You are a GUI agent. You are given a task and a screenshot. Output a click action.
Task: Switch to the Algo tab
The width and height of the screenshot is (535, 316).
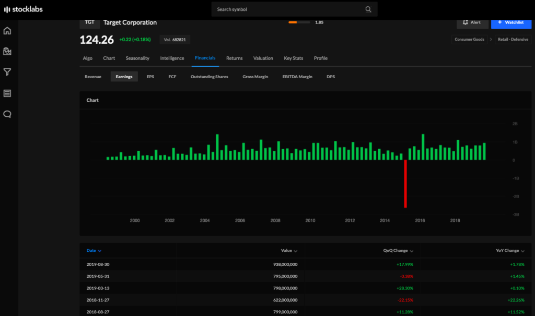(88, 58)
